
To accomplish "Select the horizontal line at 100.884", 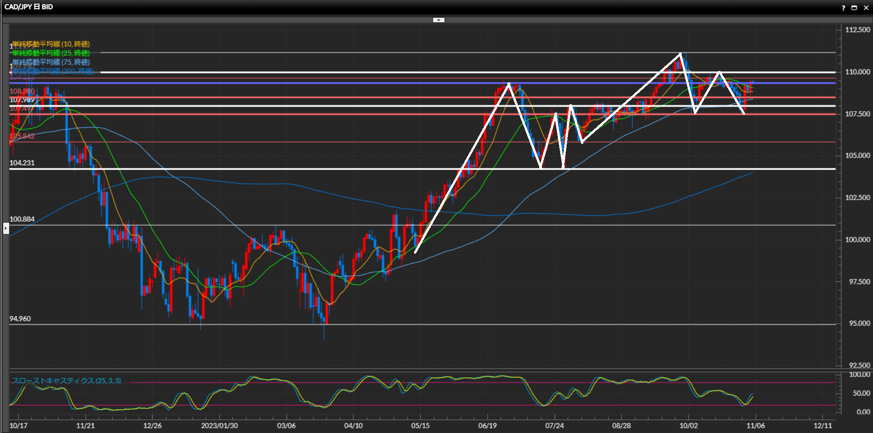I will [x=273, y=225].
